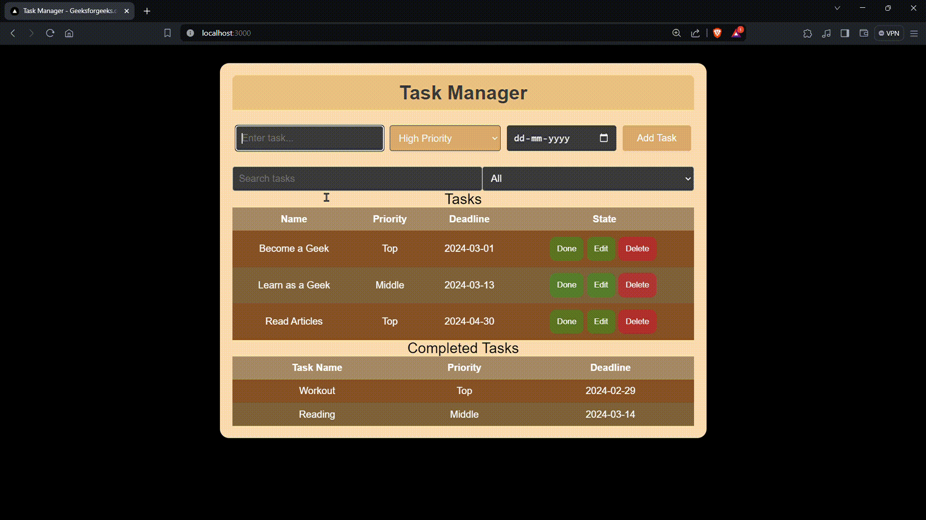This screenshot has width=926, height=520.
Task: Expand the High Priority dropdown
Action: (x=445, y=138)
